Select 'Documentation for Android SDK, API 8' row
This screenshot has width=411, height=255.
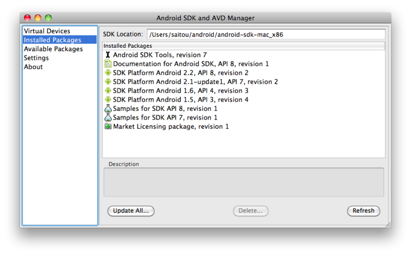tap(244, 64)
